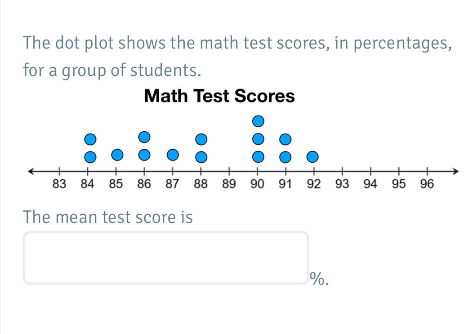Image resolution: width=464 pixels, height=334 pixels.
Task: Click the 96 label on the number line
Action: pyautogui.click(x=426, y=184)
